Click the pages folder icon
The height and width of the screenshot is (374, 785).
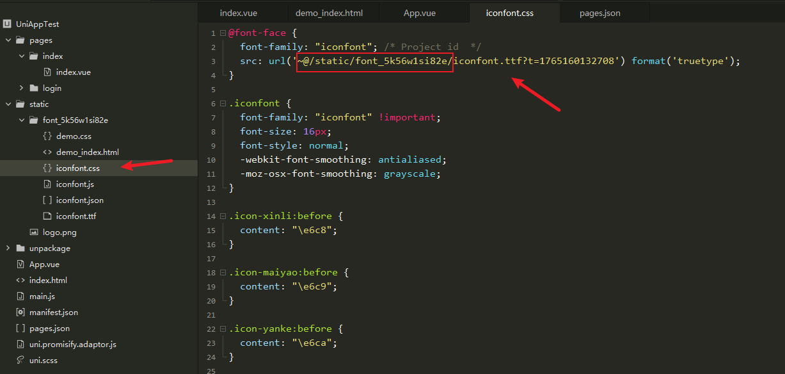(x=20, y=40)
